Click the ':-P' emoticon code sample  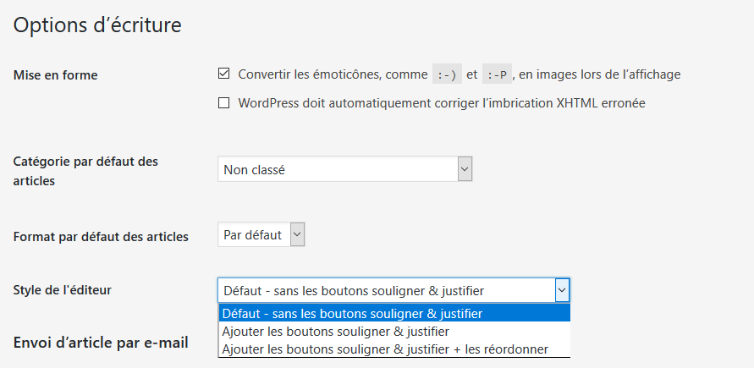pos(497,75)
